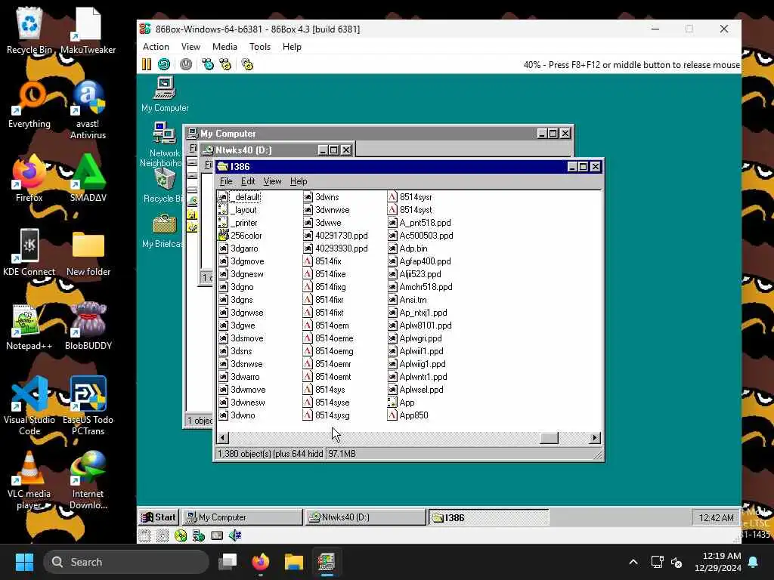Click the horizontal scrollbar thumb in I386
Viewport: 774px width, 580px height.
click(x=549, y=437)
